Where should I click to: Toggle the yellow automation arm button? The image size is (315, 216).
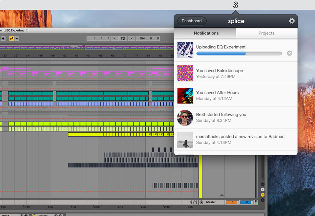pos(12,38)
